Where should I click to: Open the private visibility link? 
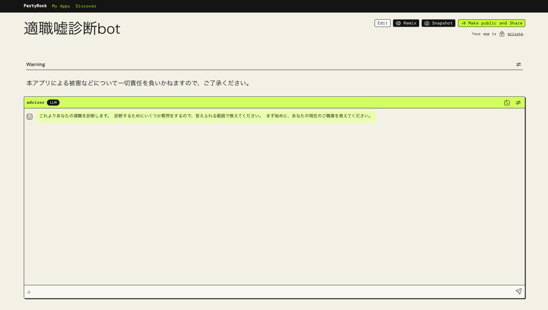tap(515, 34)
